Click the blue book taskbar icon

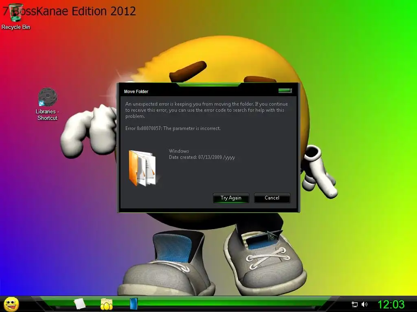134,304
